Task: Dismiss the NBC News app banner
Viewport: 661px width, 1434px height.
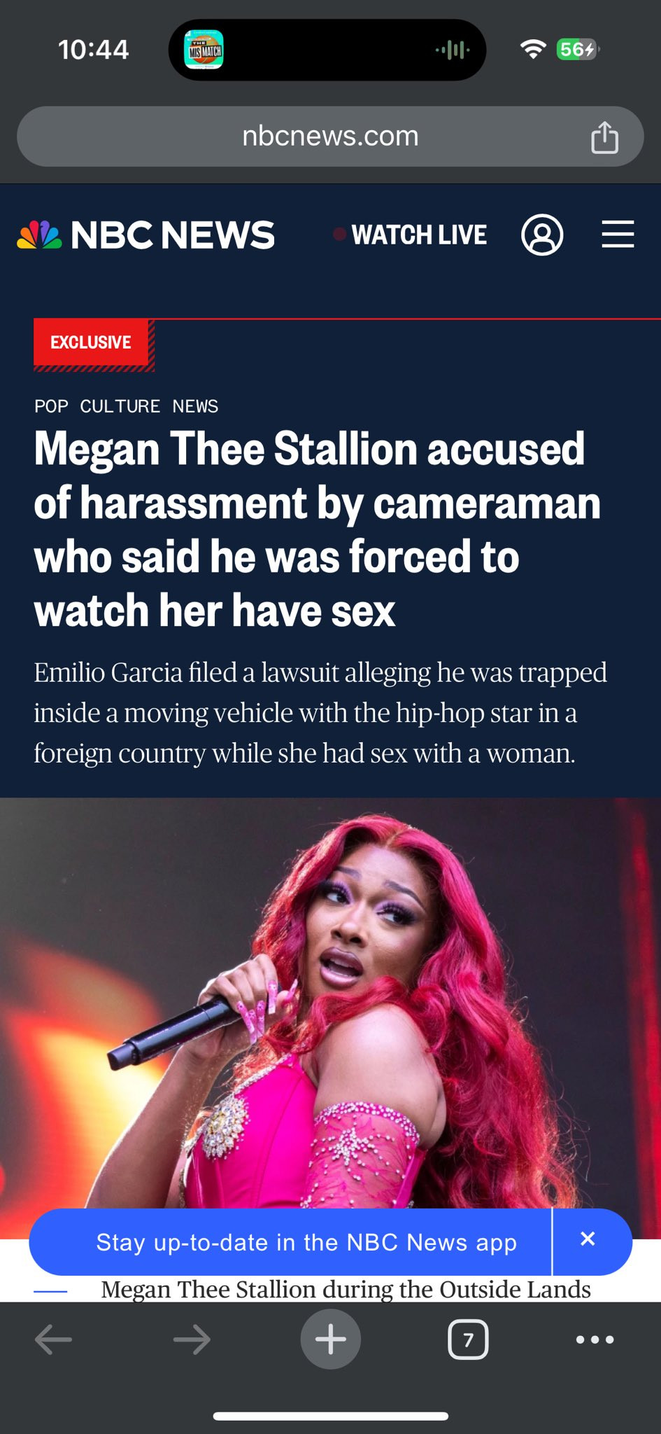Action: coord(588,1239)
